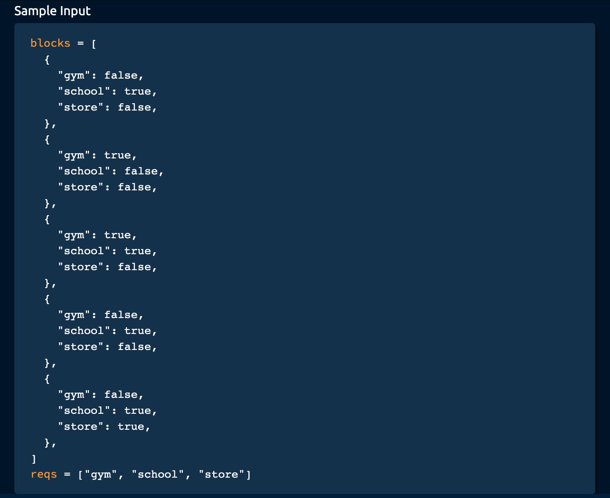The image size is (610, 498).
Task: Click the opening bracket after "blocks ="
Action: click(94, 43)
